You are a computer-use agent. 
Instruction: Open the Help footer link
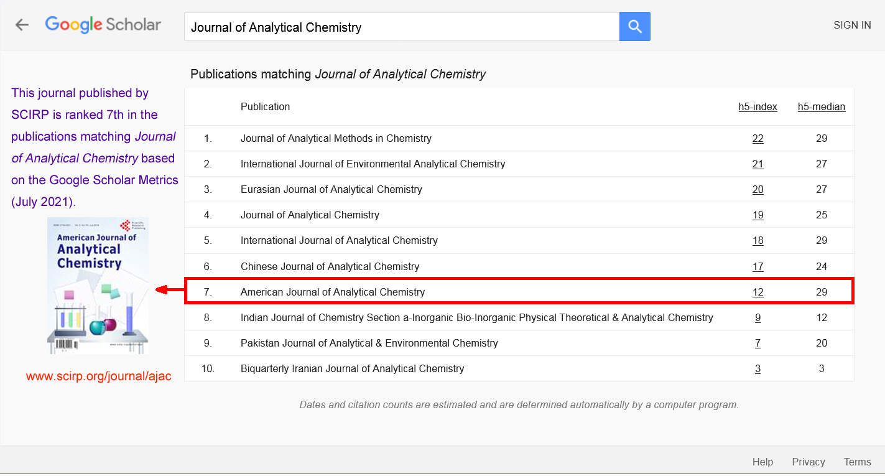click(762, 462)
